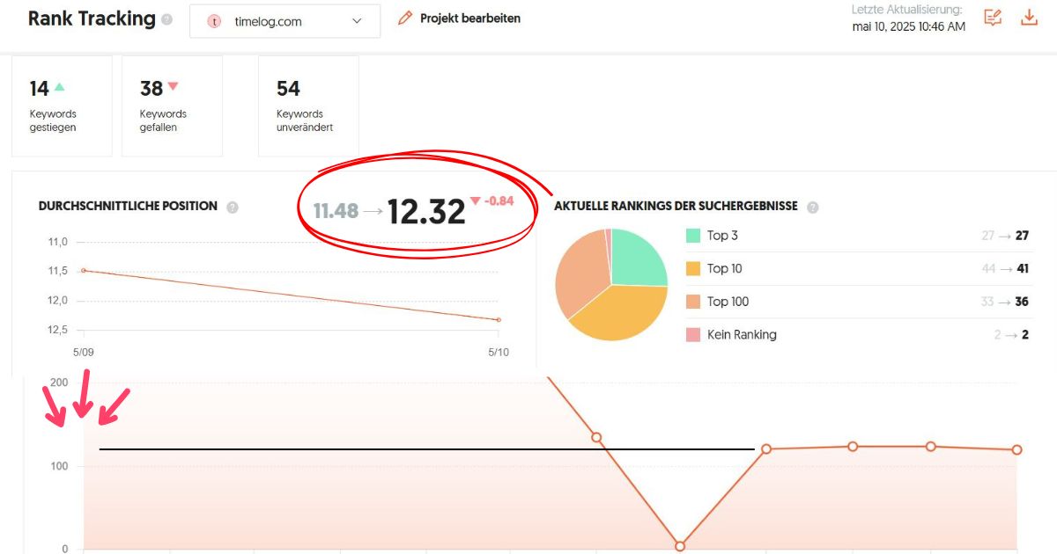The width and height of the screenshot is (1057, 554).
Task: Open the Keywords gestiegen card
Action: pyautogui.click(x=62, y=106)
